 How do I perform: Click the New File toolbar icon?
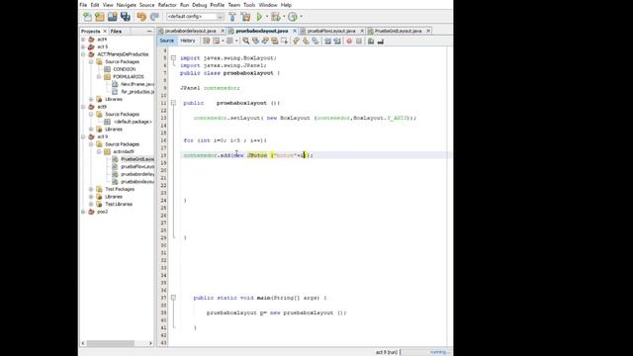pos(87,17)
